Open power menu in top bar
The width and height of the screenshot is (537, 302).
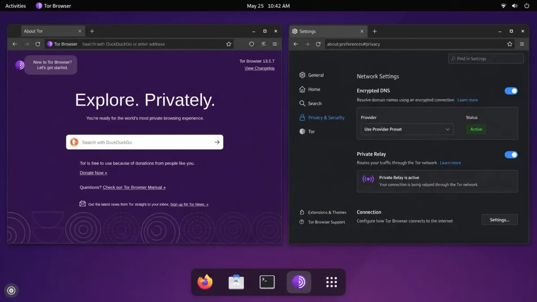click(x=527, y=6)
